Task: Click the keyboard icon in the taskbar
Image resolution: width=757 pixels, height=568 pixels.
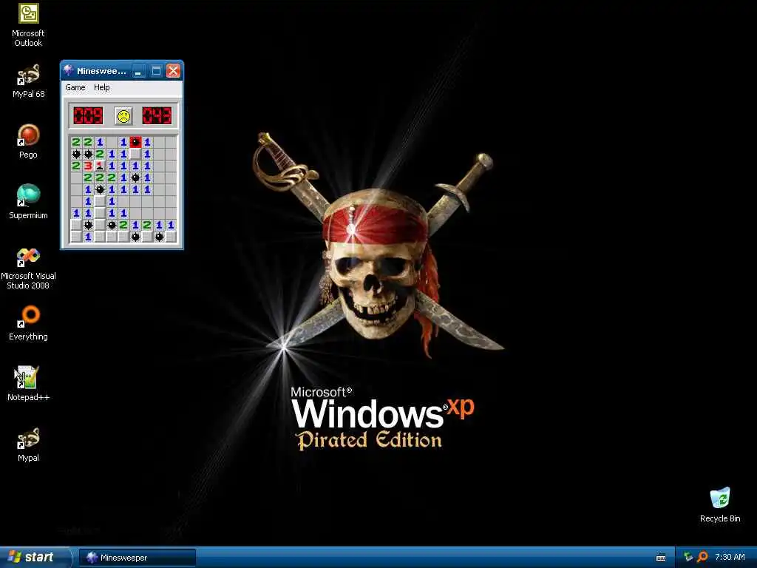Action: coord(661,558)
